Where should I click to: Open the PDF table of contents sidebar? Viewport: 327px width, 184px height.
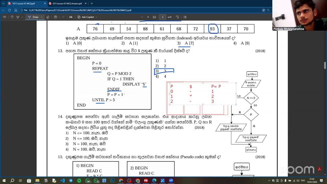pos(4,17)
